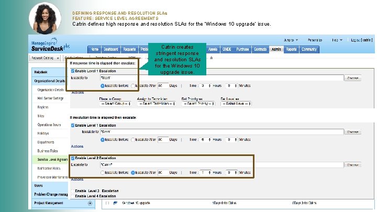Open Organizational Details sidebar header
The width and height of the screenshot is (377, 212).
click(x=50, y=81)
